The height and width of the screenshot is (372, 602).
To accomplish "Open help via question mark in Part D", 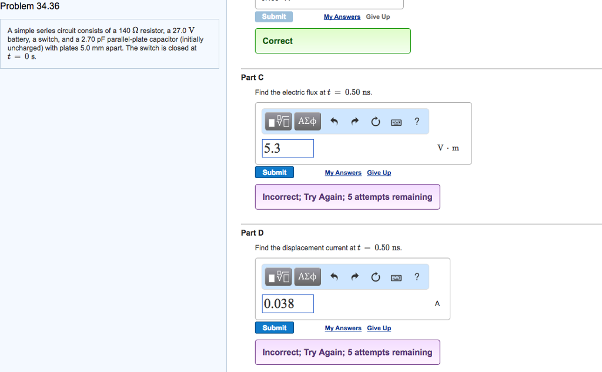I will click(x=417, y=277).
